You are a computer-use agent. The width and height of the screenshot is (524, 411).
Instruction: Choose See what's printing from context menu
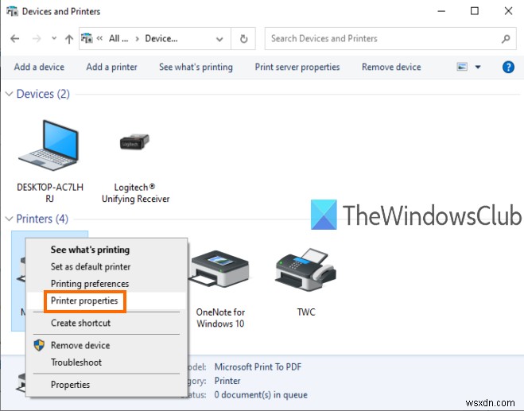click(x=90, y=250)
